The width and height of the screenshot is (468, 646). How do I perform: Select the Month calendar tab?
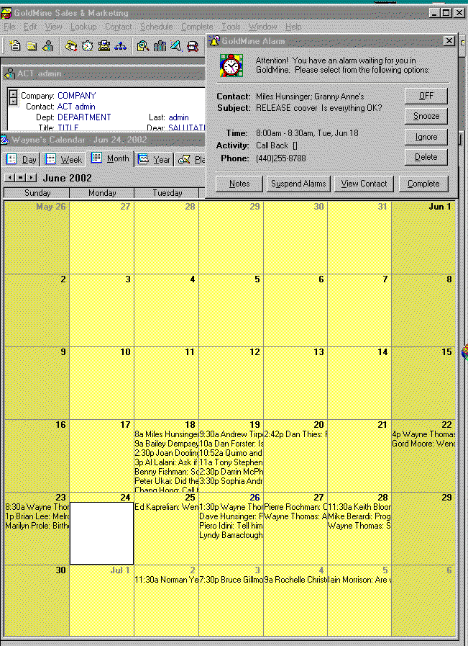110,158
